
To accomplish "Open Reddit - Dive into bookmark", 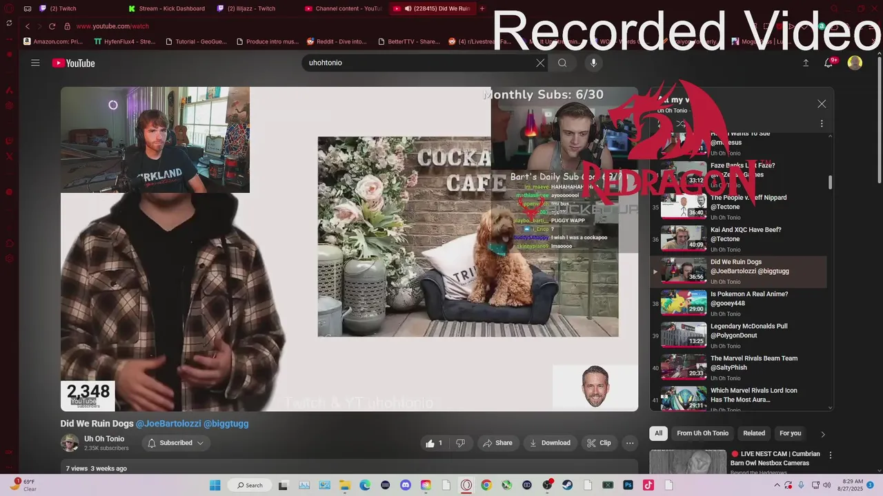I will (337, 41).
